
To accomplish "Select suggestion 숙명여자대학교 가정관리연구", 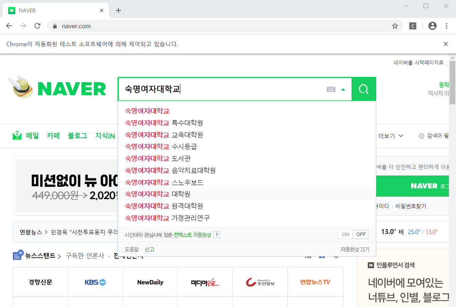I will coord(247,218).
